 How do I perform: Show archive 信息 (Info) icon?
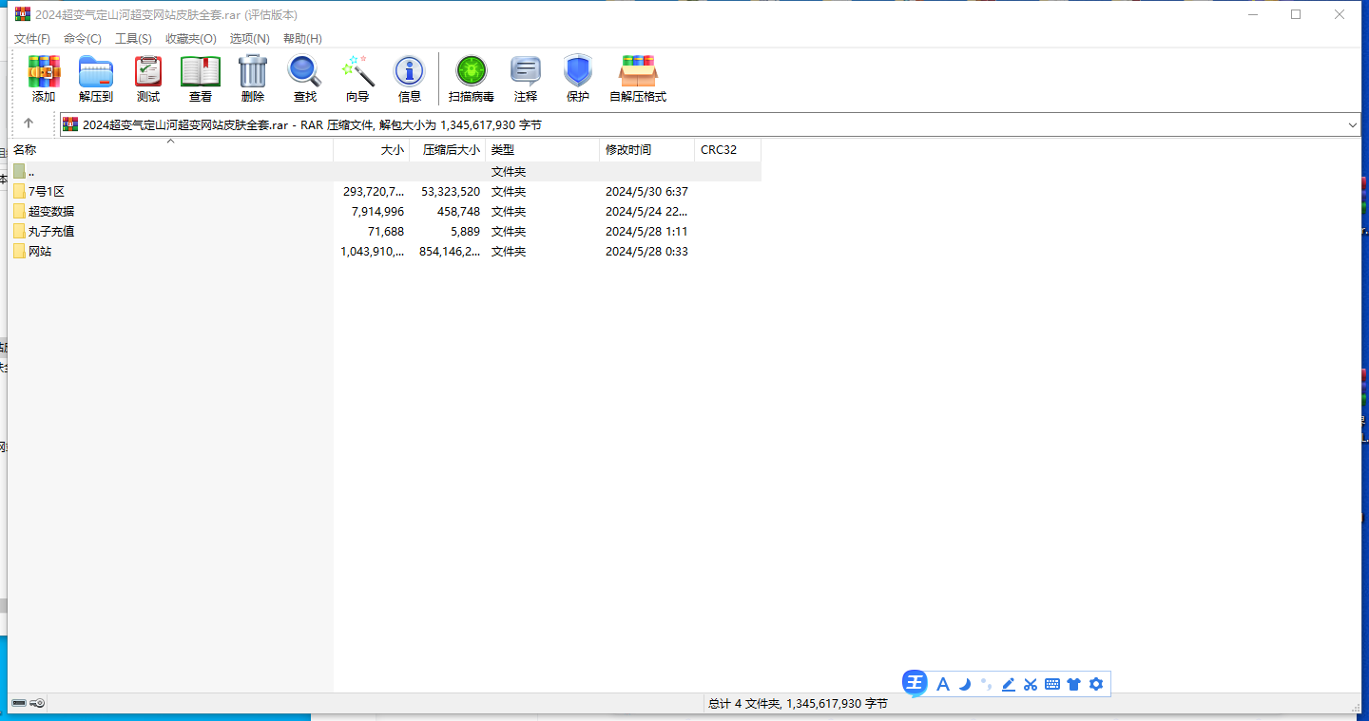(410, 78)
